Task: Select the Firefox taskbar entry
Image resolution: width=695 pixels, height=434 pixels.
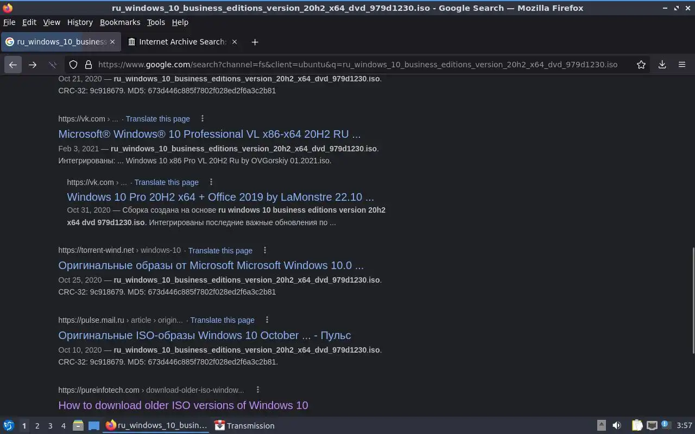Action: click(156, 426)
